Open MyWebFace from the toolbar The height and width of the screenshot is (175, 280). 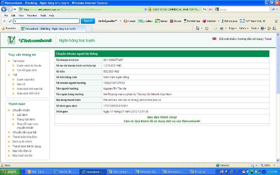coord(192,21)
